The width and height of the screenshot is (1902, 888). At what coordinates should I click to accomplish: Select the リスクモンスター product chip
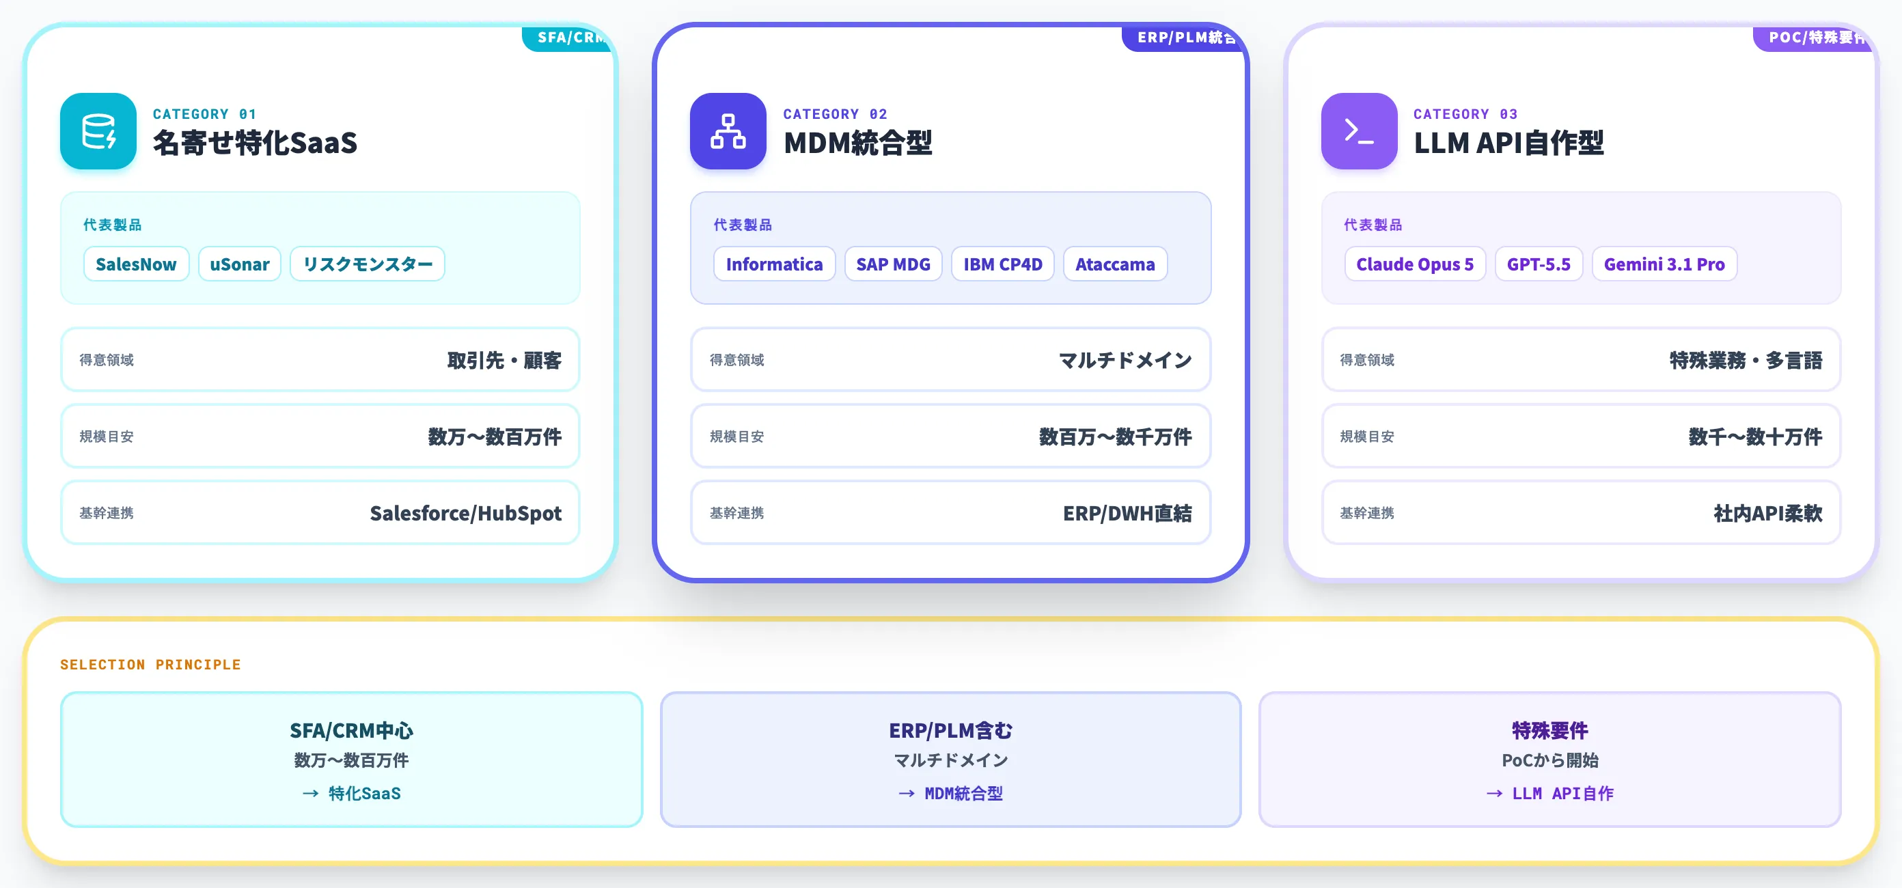368,264
